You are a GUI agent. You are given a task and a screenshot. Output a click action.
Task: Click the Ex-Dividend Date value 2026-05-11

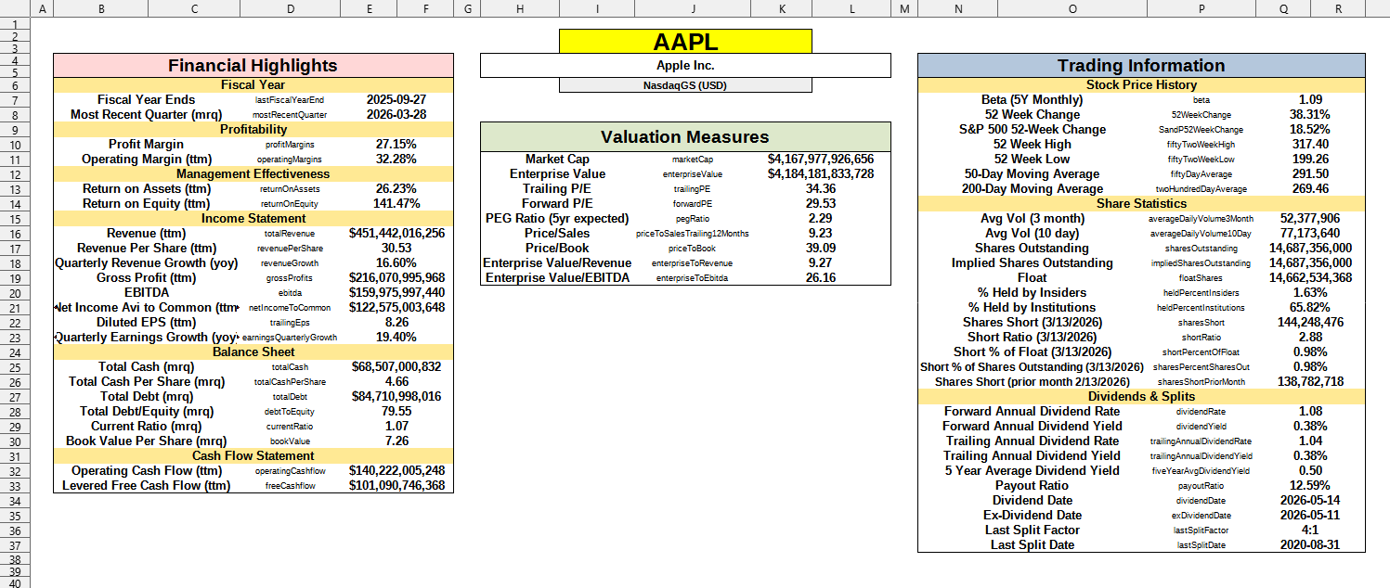point(1310,515)
